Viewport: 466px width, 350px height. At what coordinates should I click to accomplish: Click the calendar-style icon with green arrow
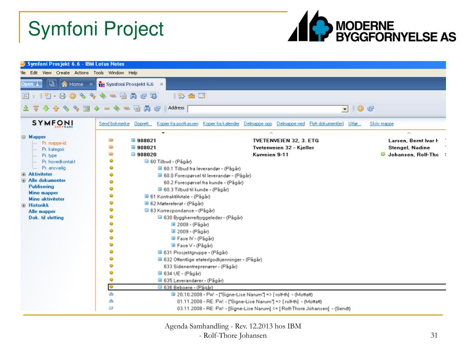click(86, 108)
